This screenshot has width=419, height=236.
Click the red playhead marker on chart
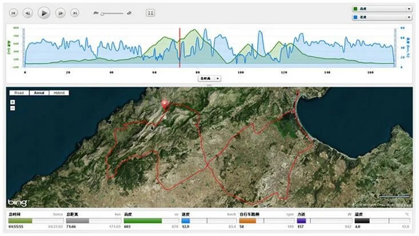pos(179,48)
